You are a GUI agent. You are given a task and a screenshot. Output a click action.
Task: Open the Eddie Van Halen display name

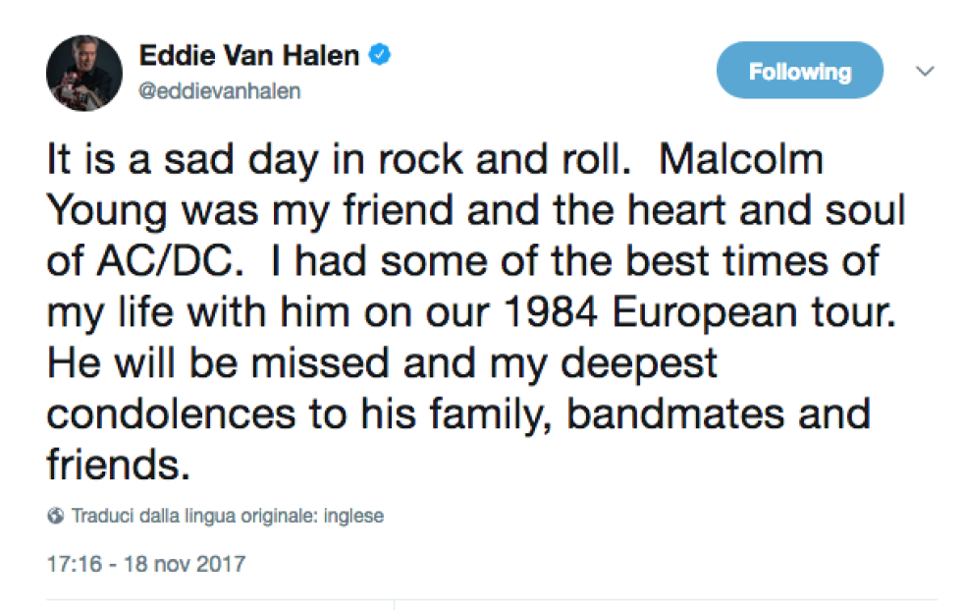(249, 55)
